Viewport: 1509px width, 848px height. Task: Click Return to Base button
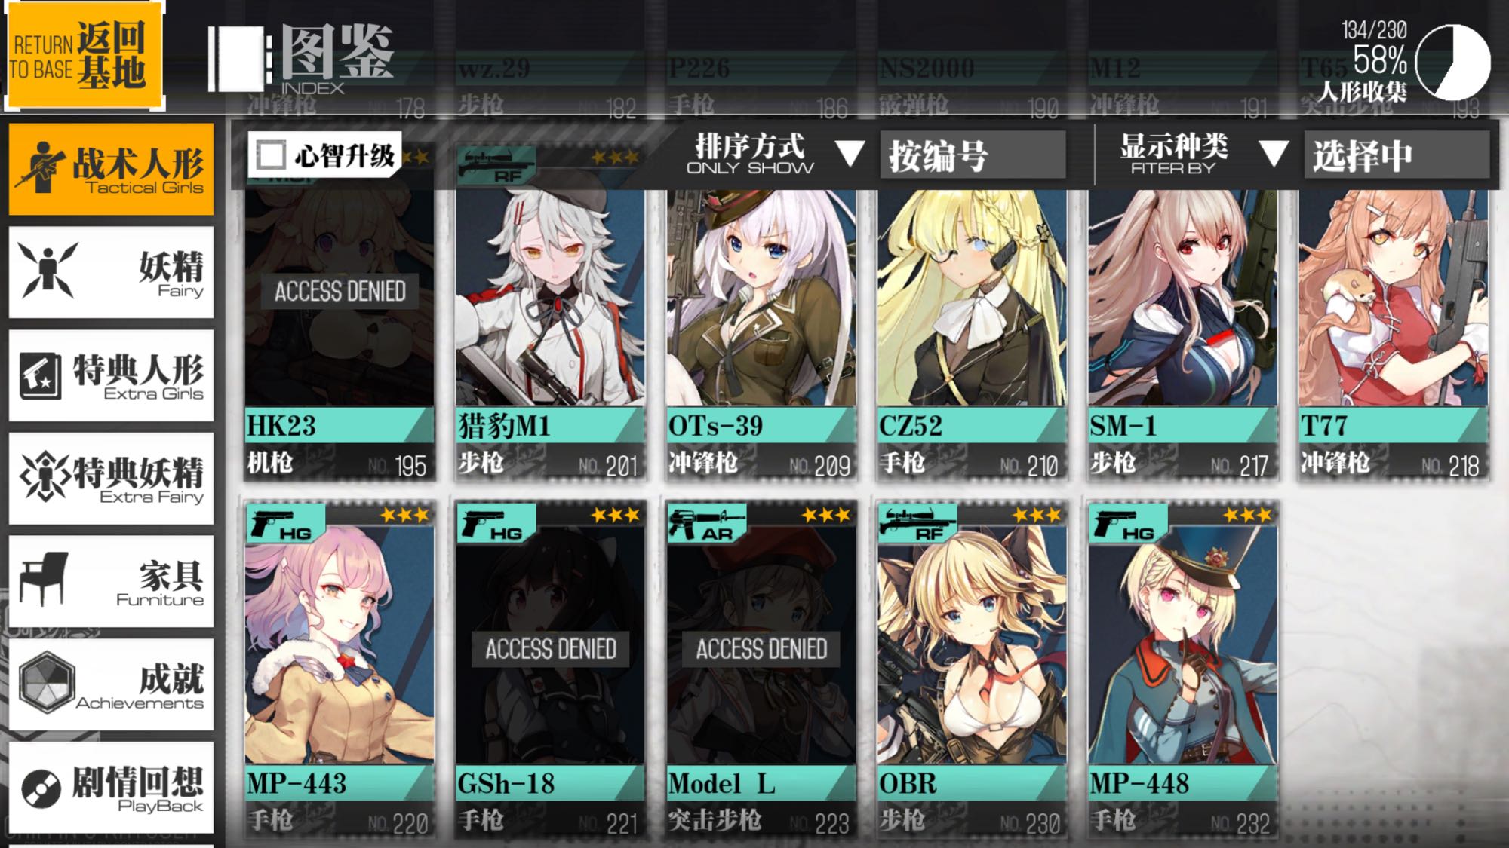pos(85,55)
